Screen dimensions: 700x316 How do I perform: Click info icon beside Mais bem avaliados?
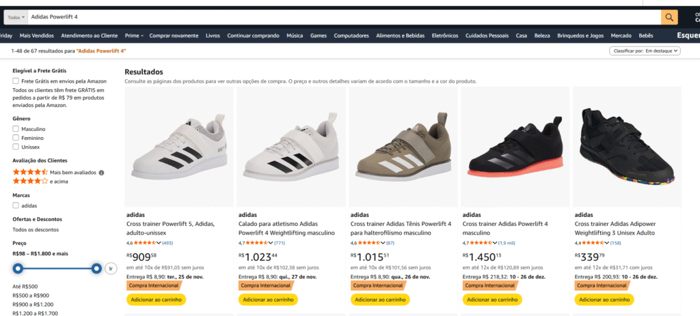click(101, 173)
